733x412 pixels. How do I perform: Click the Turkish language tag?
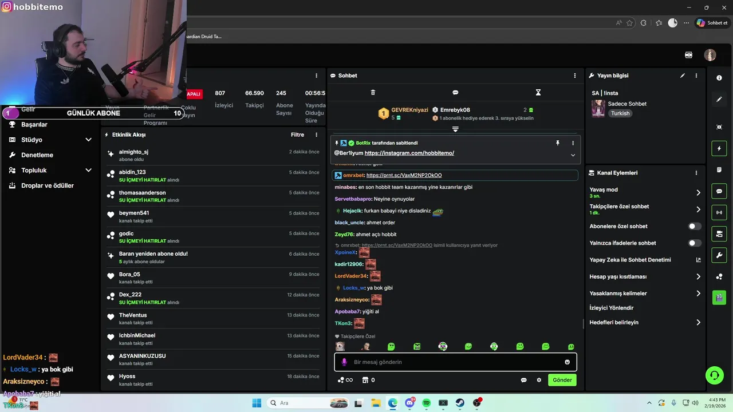620,113
